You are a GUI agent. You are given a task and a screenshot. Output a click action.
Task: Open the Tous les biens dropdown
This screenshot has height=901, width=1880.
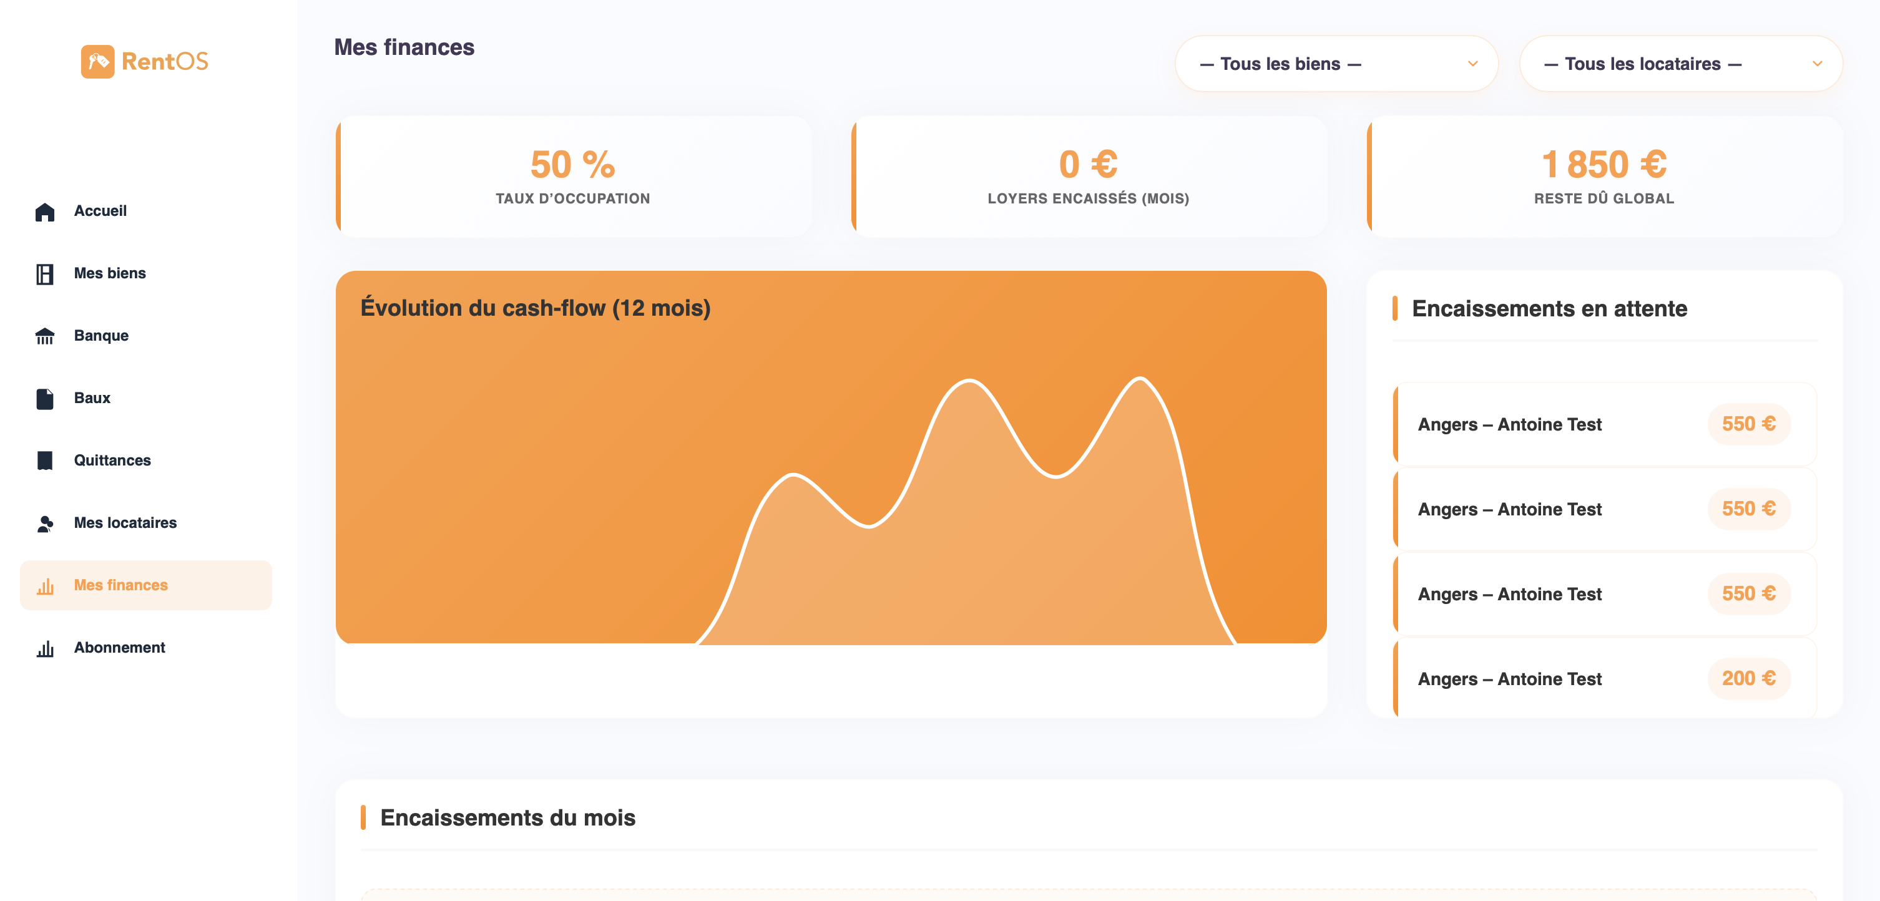point(1336,64)
